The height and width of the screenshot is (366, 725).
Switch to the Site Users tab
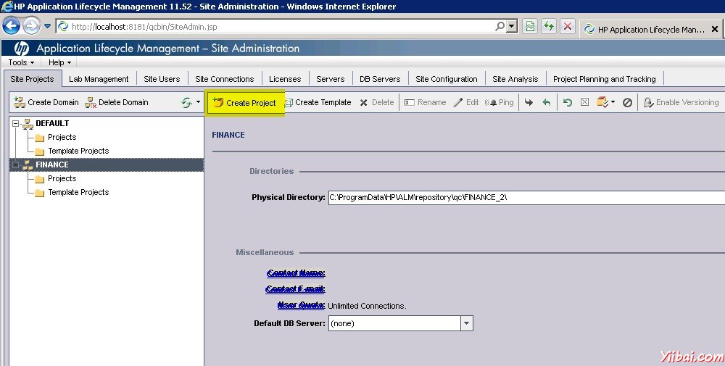(x=162, y=79)
